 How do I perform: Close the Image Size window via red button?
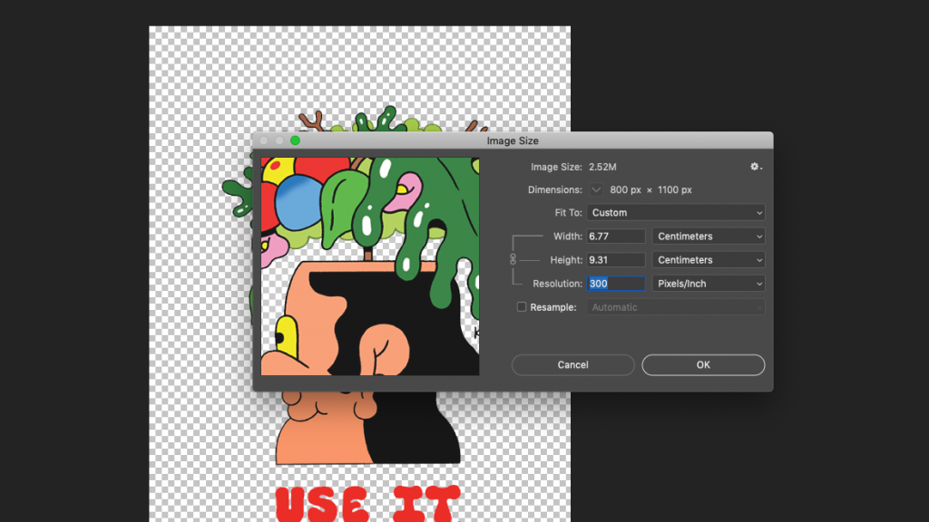pyautogui.click(x=264, y=139)
